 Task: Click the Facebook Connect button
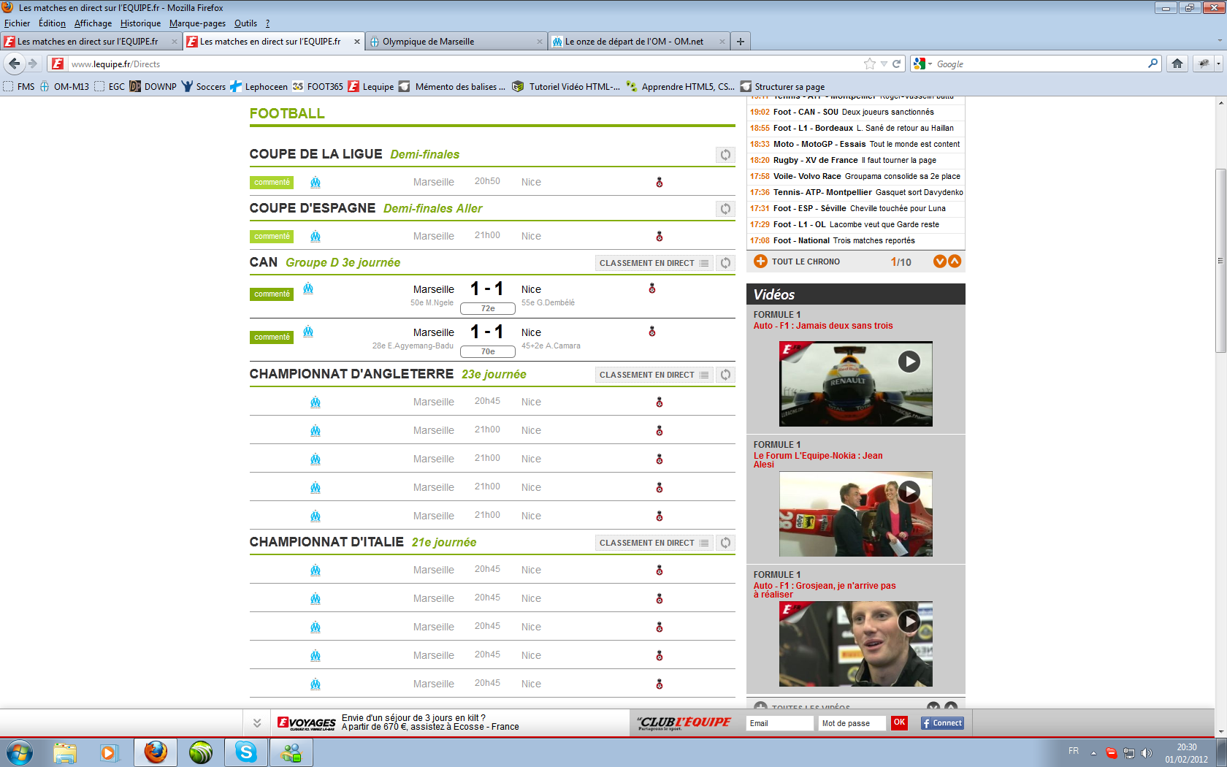coord(941,723)
